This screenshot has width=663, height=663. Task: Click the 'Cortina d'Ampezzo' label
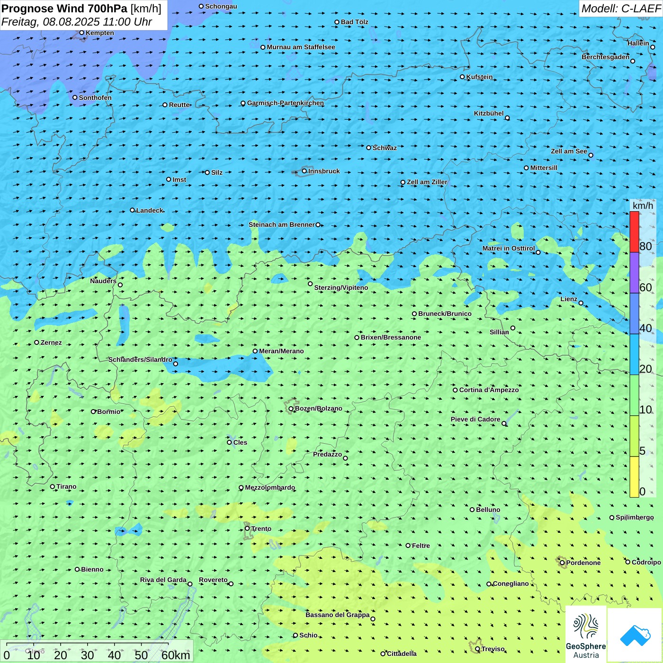tap(489, 390)
